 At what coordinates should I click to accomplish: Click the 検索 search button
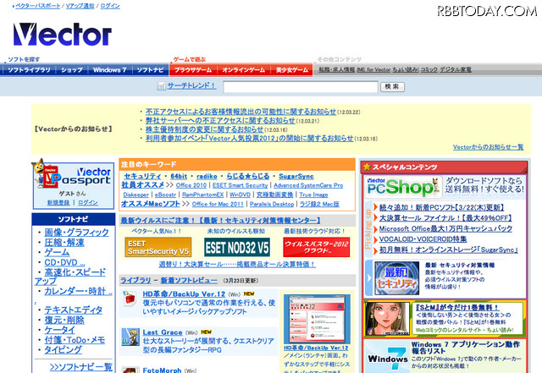pyautogui.click(x=392, y=86)
